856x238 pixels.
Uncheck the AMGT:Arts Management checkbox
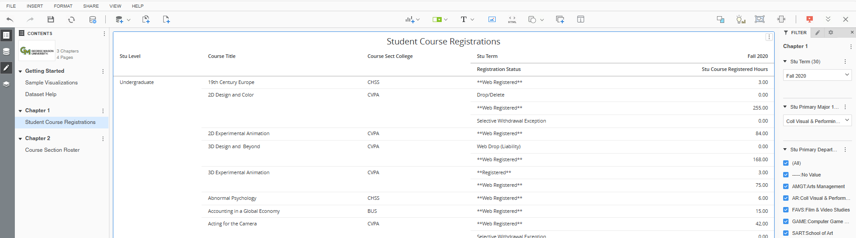786,186
